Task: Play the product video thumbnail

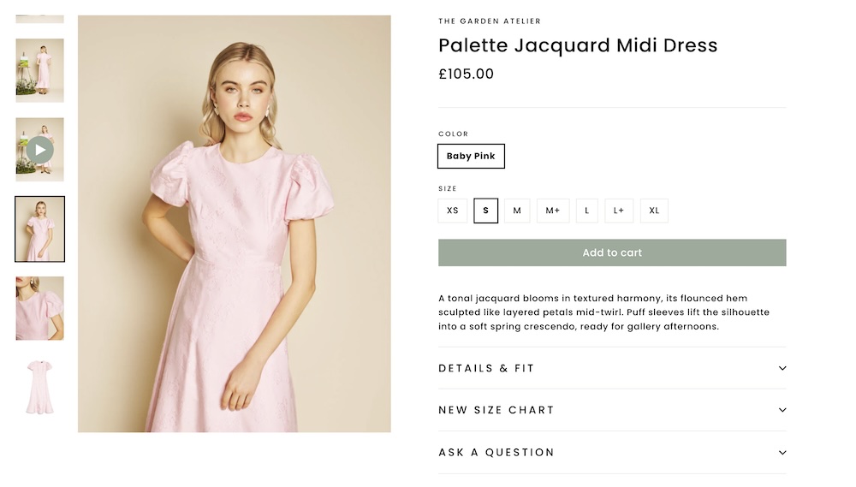Action: (x=39, y=150)
